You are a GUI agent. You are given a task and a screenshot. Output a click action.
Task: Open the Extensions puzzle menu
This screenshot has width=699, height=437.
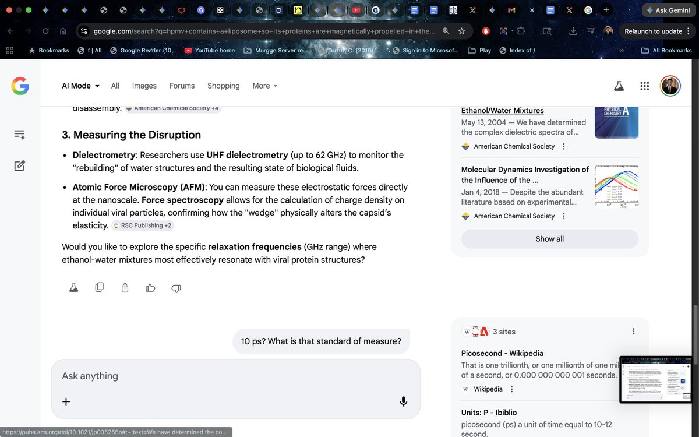pyautogui.click(x=521, y=31)
